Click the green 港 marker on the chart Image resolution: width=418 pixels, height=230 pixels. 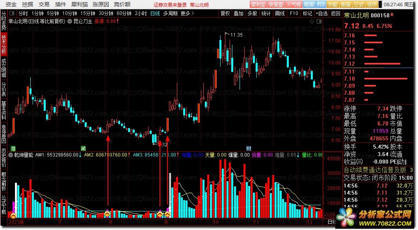[x=13, y=148]
